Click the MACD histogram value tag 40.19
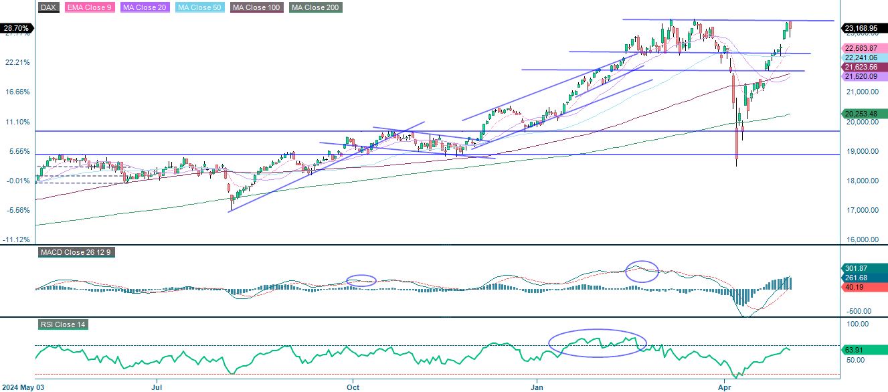 pos(865,287)
